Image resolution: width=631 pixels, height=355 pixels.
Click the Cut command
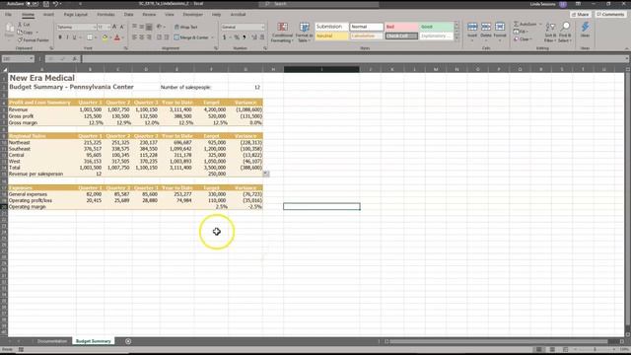(24, 25)
